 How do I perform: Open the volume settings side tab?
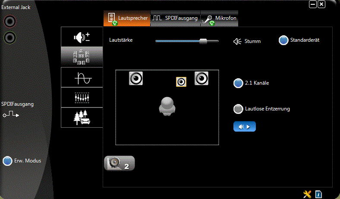click(82, 37)
